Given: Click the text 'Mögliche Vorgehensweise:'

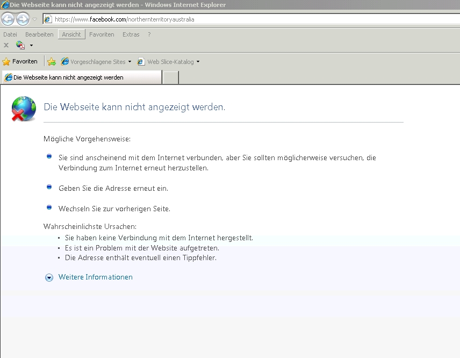Looking at the screenshot, I should click(x=87, y=139).
